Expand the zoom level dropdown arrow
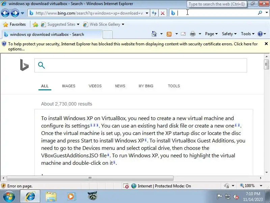 pyautogui.click(x=261, y=186)
